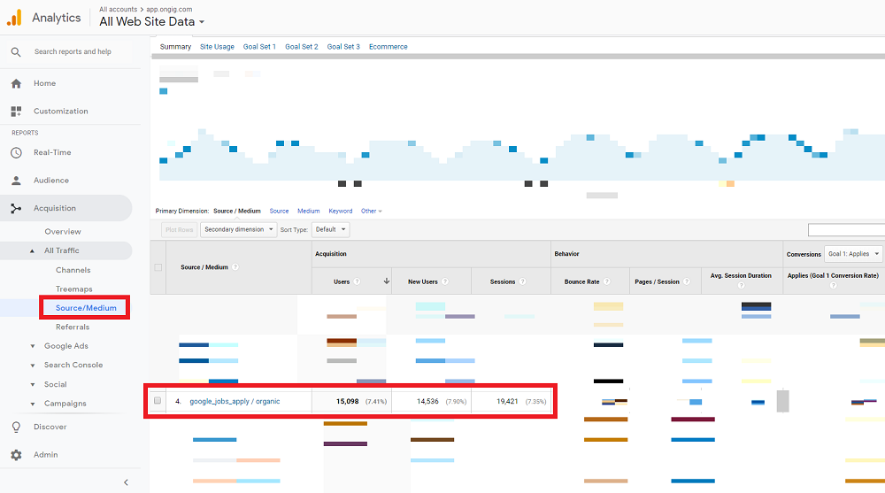
Task: Click the help icon beside Source / Medium header
Action: coord(235,267)
